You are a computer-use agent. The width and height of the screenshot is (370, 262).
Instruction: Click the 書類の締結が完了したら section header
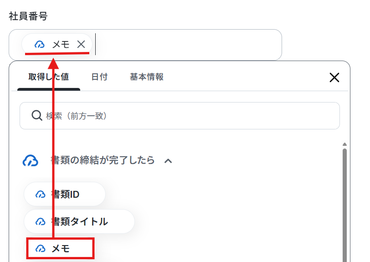click(x=103, y=160)
